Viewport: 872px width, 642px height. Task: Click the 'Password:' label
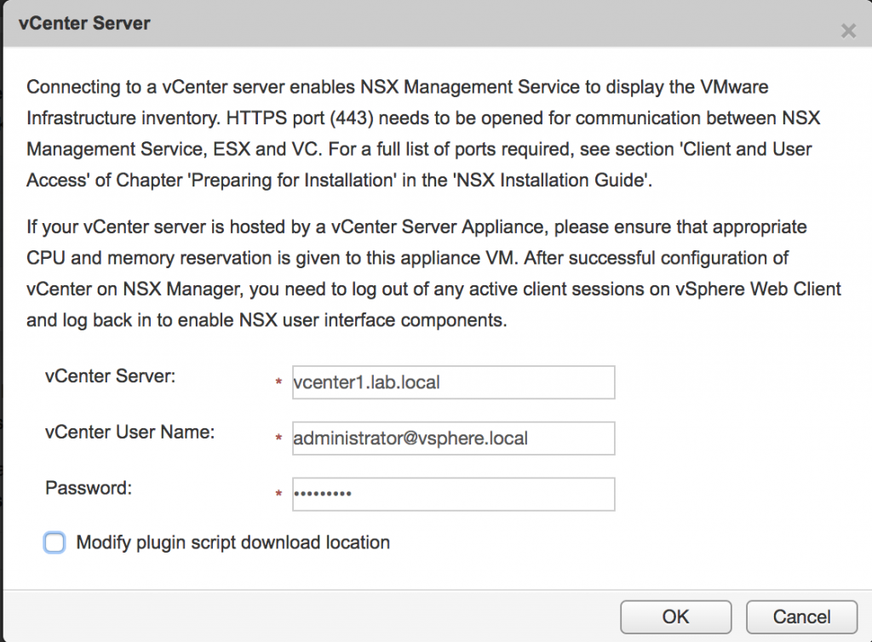point(89,488)
